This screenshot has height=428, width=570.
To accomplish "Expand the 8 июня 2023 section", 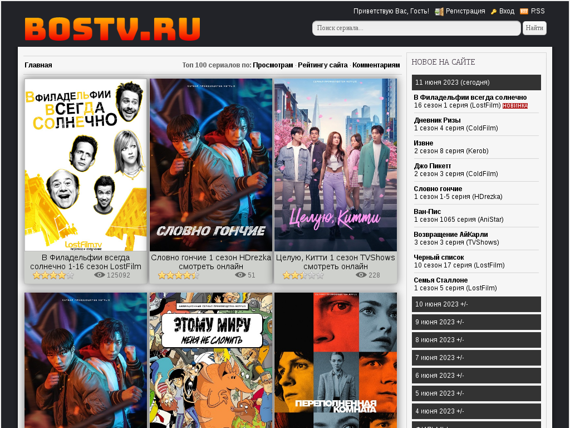I will click(x=476, y=340).
